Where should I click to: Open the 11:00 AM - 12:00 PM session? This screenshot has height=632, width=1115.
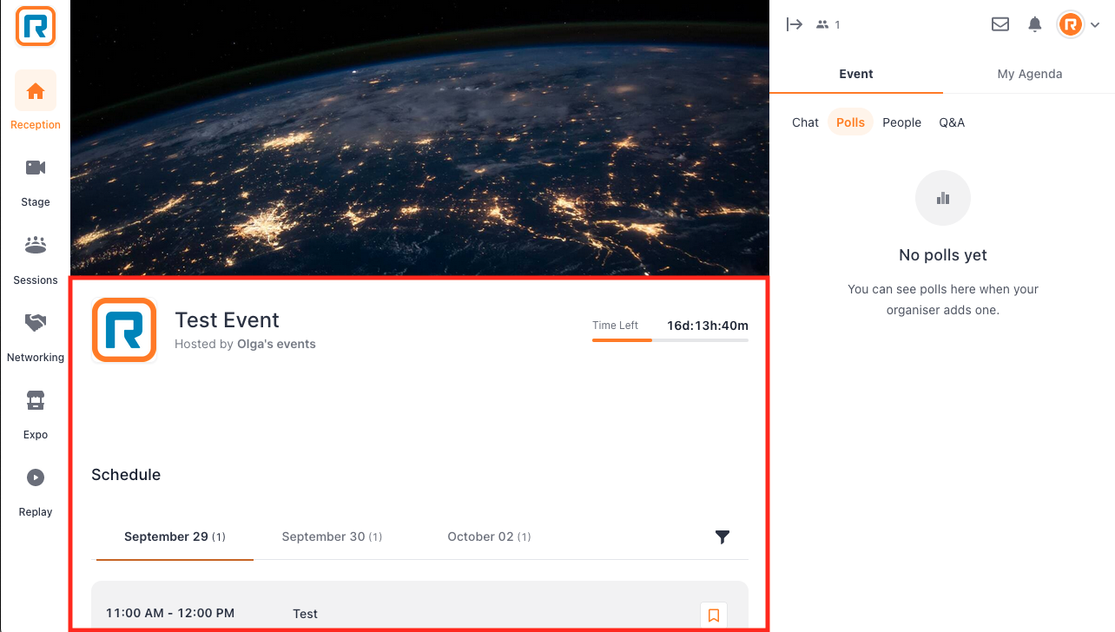coord(419,606)
